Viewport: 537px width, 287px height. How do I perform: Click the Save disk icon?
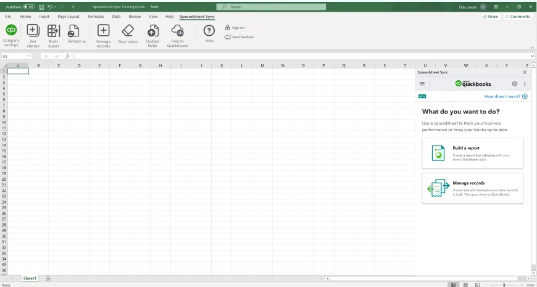41,7
